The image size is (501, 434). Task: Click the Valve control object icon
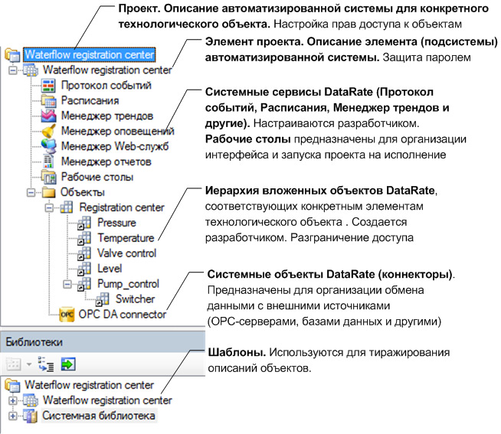pos(84,253)
